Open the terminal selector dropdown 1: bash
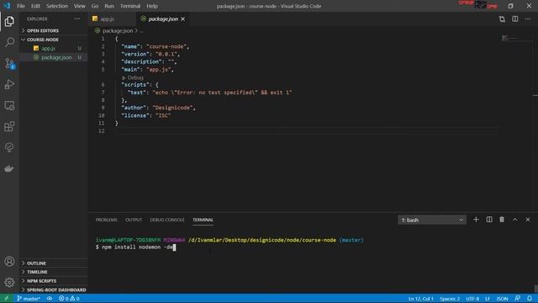 (x=432, y=220)
